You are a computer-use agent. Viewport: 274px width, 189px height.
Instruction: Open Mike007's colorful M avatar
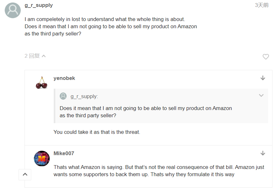tap(42, 159)
